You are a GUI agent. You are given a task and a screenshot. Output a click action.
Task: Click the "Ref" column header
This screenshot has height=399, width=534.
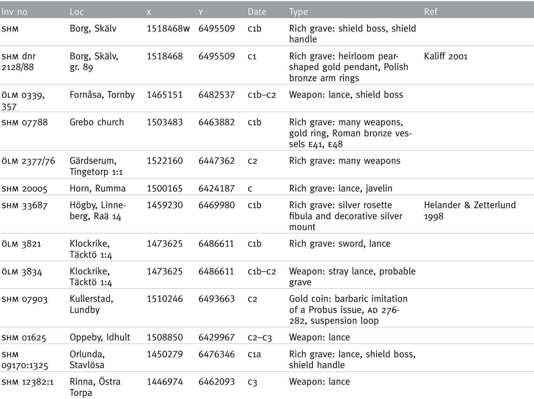(x=430, y=12)
